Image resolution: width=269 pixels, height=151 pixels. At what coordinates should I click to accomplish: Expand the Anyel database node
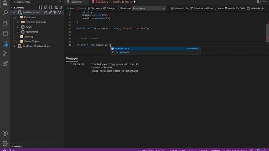18,27
